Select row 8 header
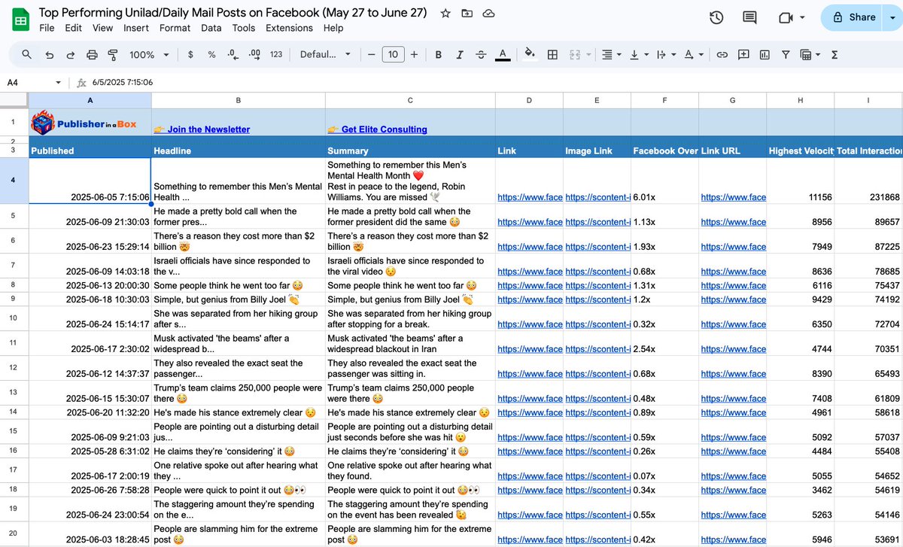The width and height of the screenshot is (903, 547). click(14, 285)
